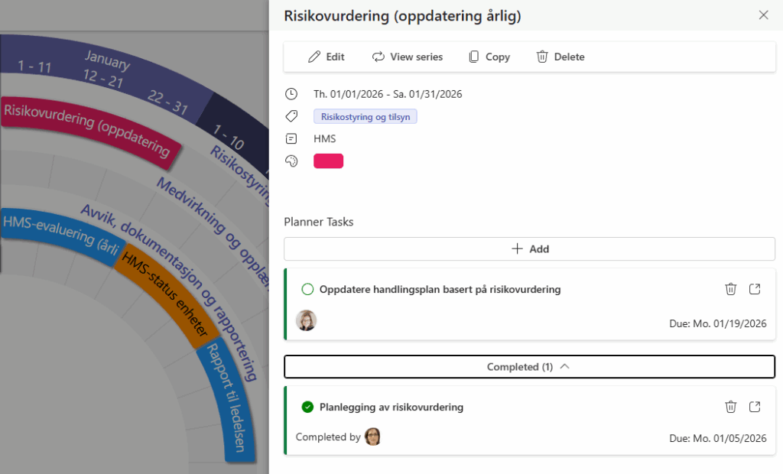This screenshot has height=474, width=783.
Task: Uncheck completed Planlegging av risikovurdering task
Action: click(307, 407)
